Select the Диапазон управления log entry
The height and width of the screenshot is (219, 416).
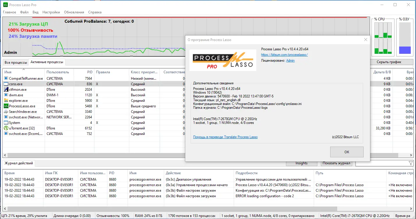pyautogui.click(x=208, y=179)
